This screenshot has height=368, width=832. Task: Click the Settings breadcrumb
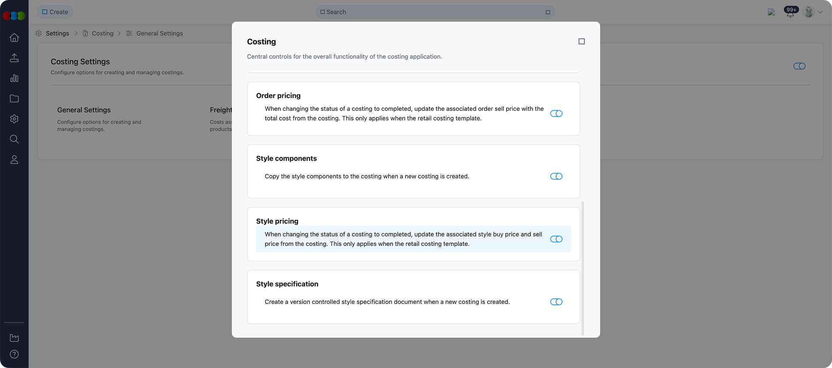(x=57, y=33)
